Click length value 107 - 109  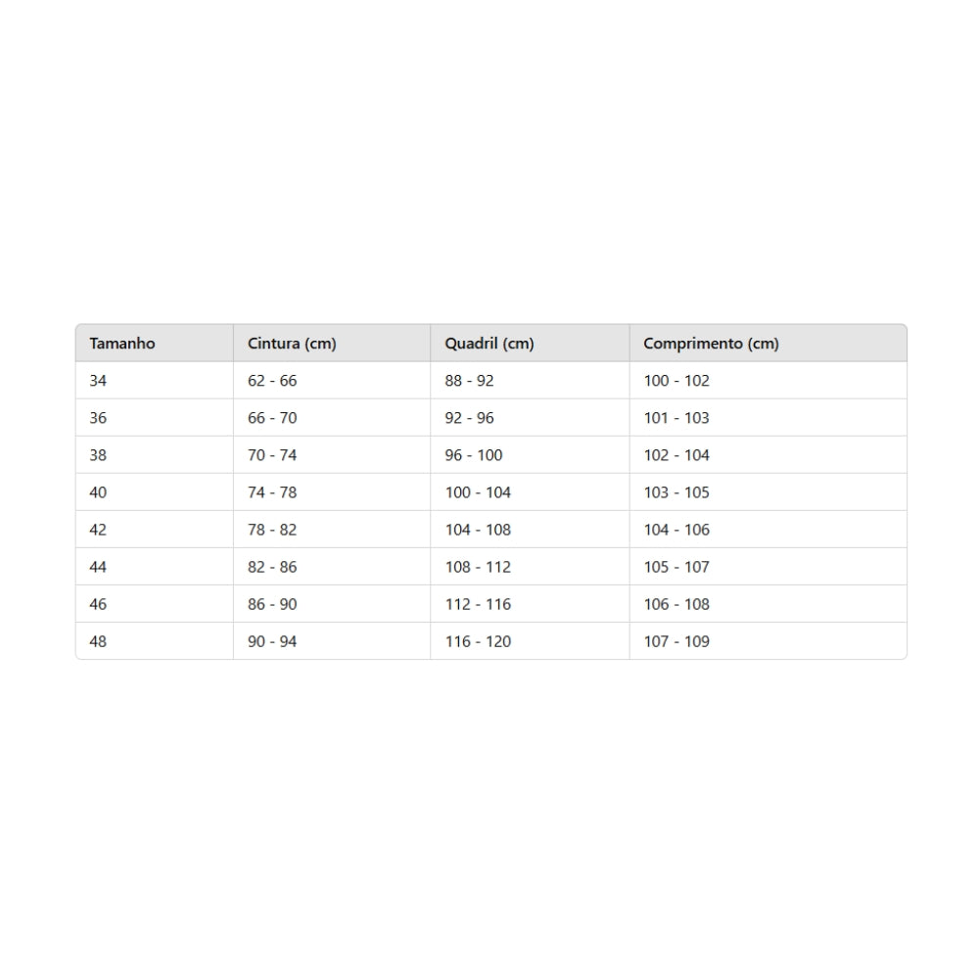pyautogui.click(x=676, y=641)
